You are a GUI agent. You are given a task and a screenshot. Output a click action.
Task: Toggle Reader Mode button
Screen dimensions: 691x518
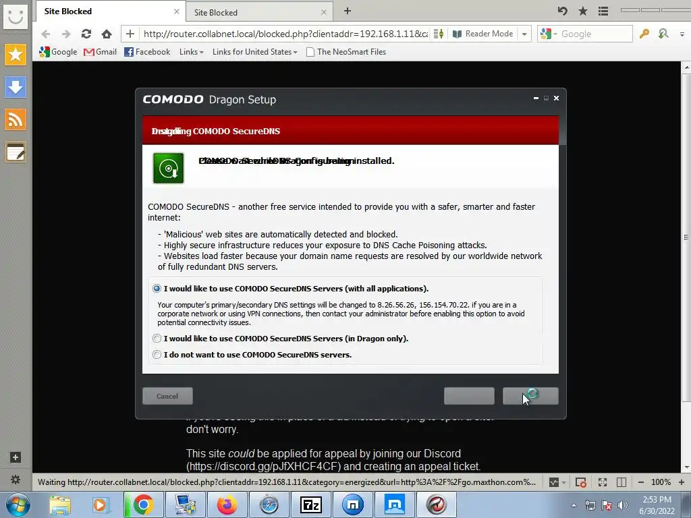483,34
